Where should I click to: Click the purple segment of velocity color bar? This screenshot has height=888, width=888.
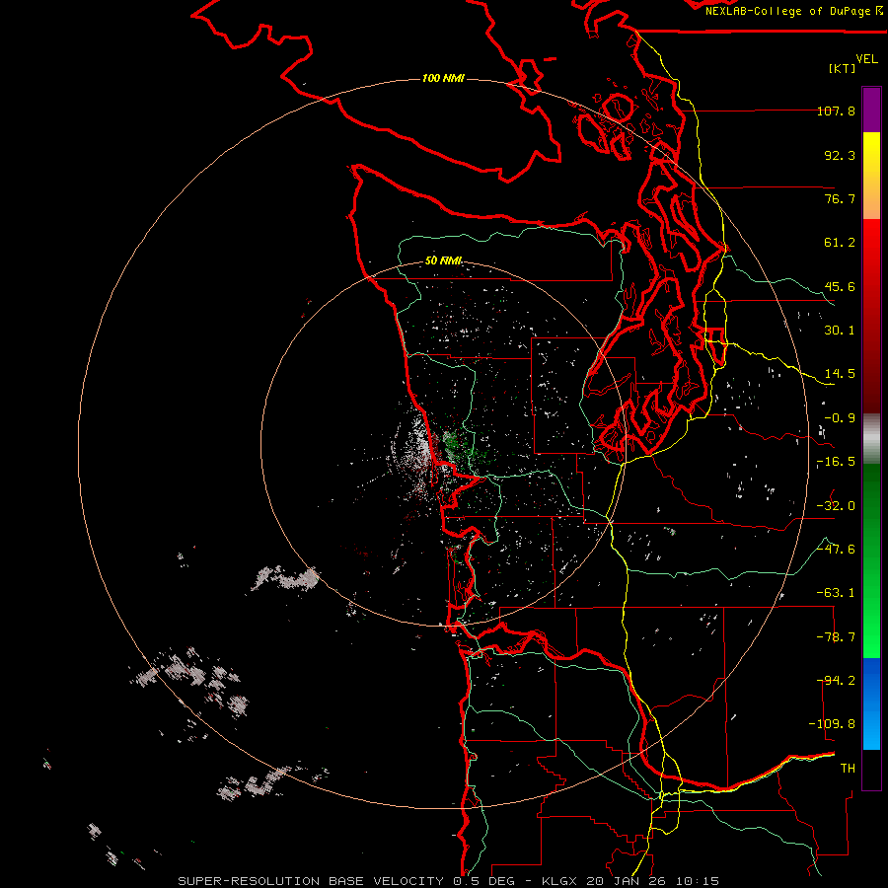click(x=871, y=110)
